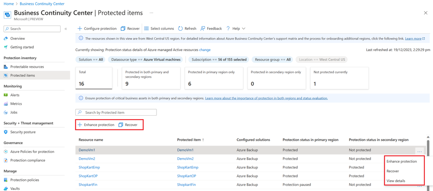This screenshot has width=433, height=191.
Task: Click the Alerts icon in sidebar
Action: 6,95
